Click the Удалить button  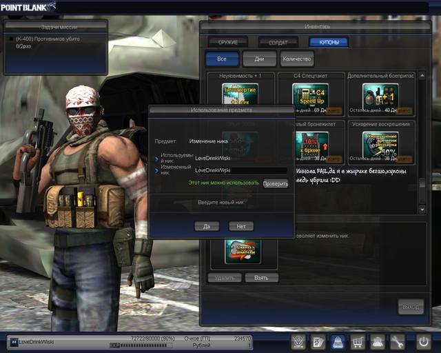coord(225,278)
